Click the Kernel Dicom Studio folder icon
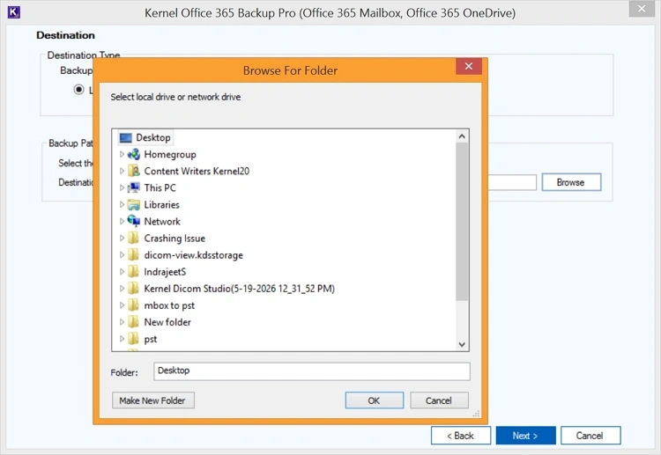The image size is (661, 455). pyautogui.click(x=133, y=289)
